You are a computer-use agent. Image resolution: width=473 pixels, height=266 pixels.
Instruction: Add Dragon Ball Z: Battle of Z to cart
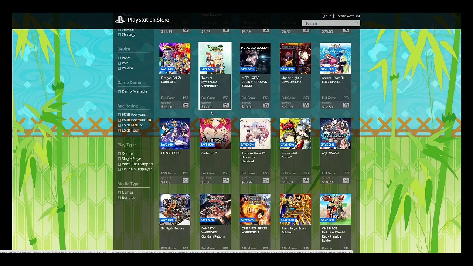[x=186, y=105]
